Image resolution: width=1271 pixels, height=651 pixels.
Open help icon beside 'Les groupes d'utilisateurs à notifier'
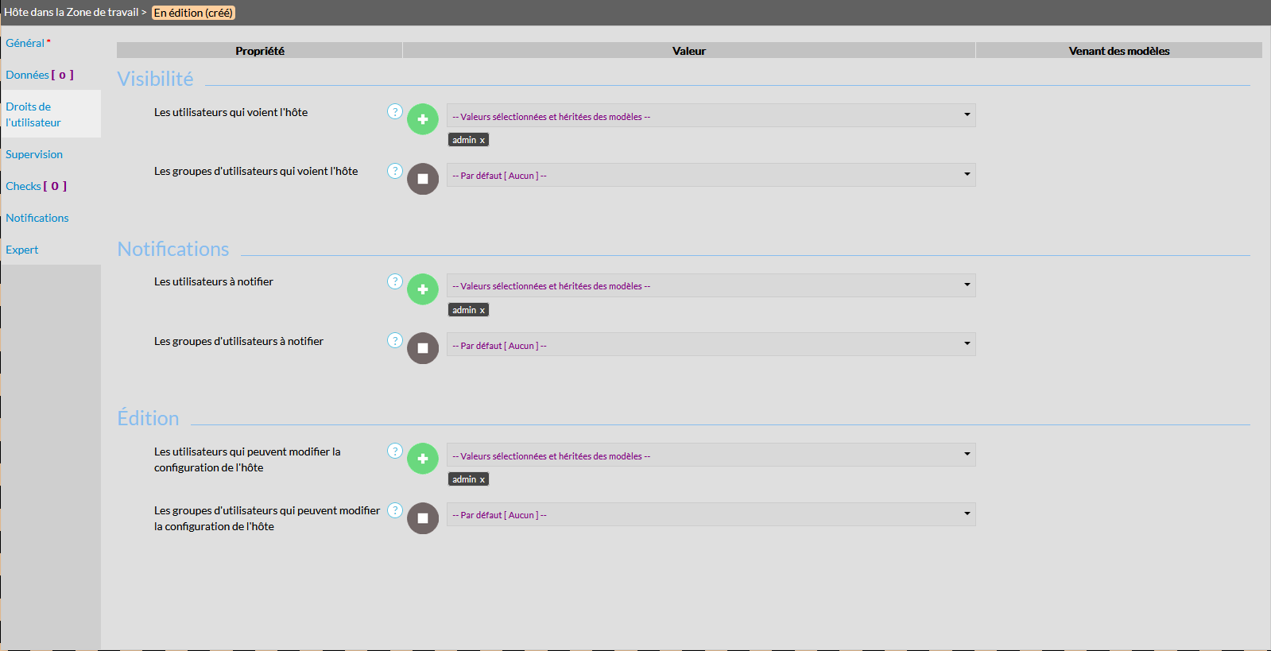click(x=395, y=340)
